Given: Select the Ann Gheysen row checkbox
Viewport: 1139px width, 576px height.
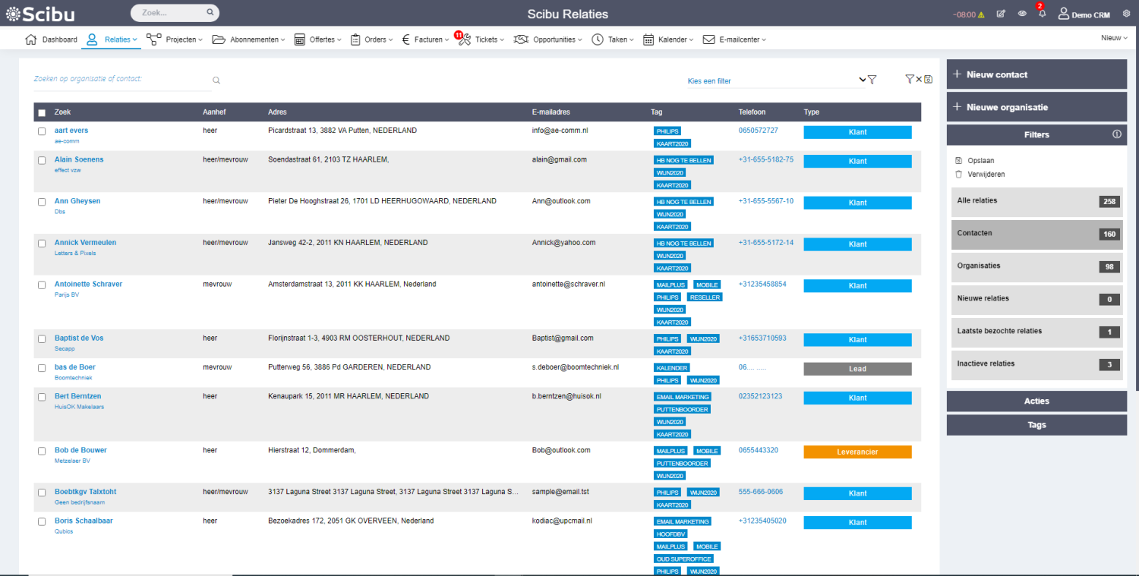Looking at the screenshot, I should pyautogui.click(x=42, y=202).
